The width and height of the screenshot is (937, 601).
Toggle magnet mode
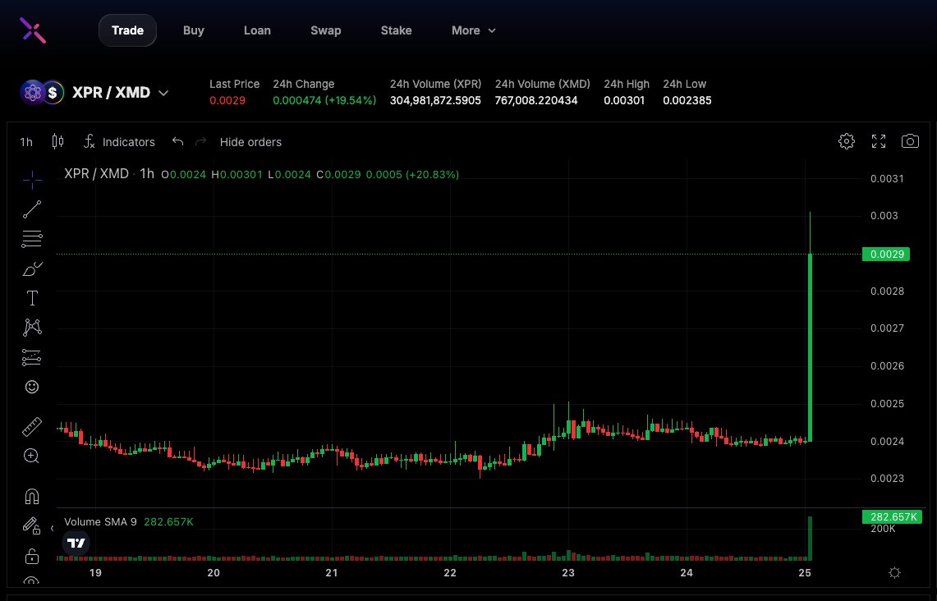pyautogui.click(x=32, y=497)
